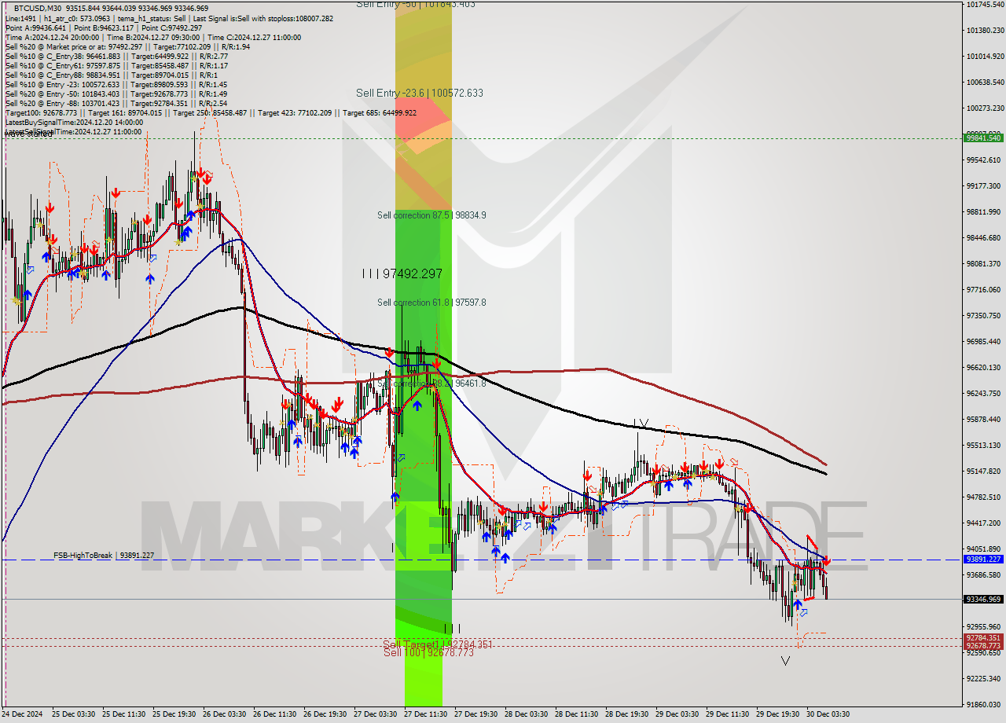The height and width of the screenshot is (723, 1006).
Task: Click the current price tag 93346.969
Action: tap(983, 599)
